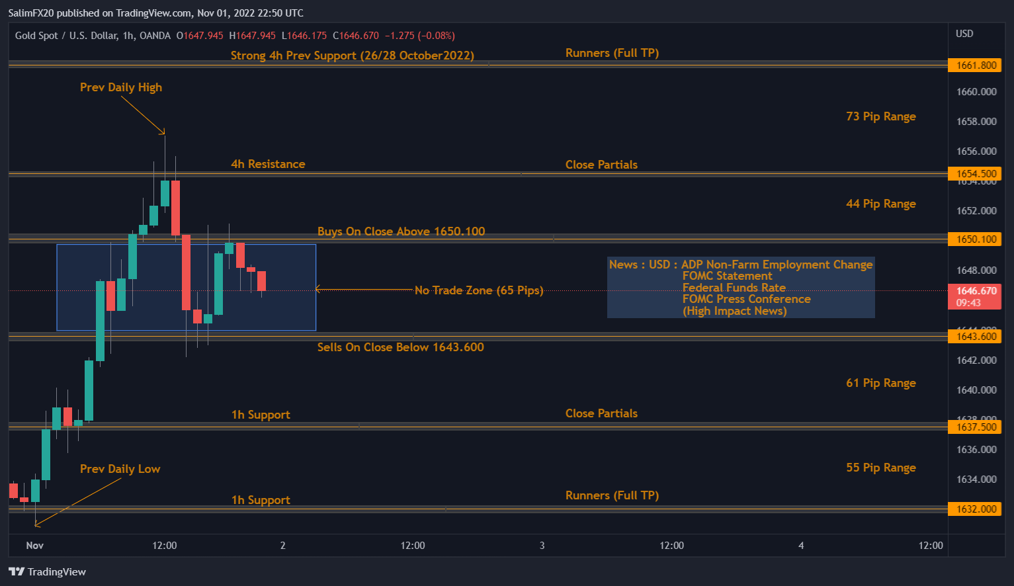Select the orange 1637.500 support price tag
The width and height of the screenshot is (1014, 586).
pos(975,427)
